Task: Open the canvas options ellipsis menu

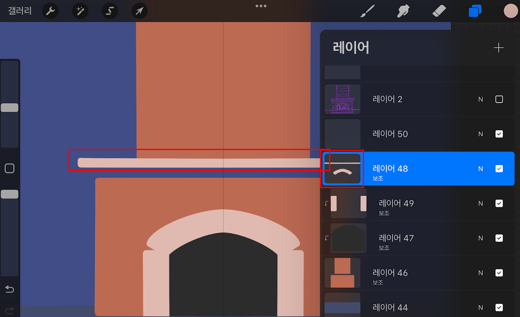Action: tap(261, 6)
